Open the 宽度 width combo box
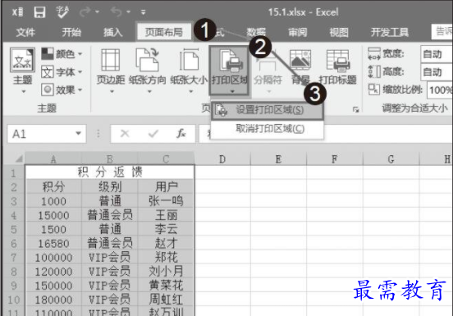The width and height of the screenshot is (453, 316). point(437,54)
